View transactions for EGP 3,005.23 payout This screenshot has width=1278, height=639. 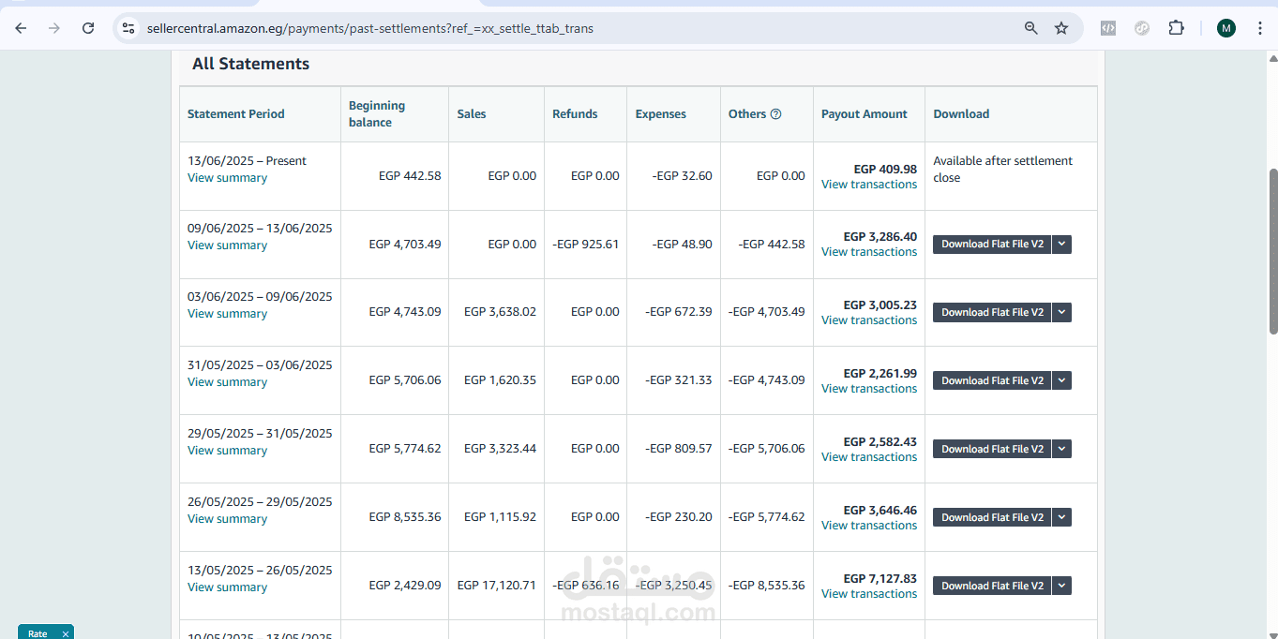(869, 320)
